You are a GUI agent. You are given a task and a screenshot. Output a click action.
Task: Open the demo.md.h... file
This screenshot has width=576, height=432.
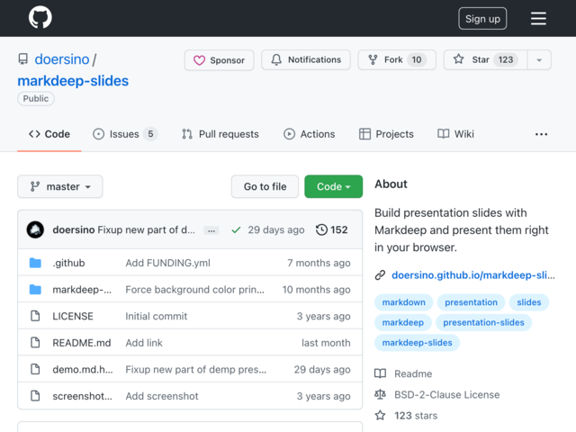[83, 370]
